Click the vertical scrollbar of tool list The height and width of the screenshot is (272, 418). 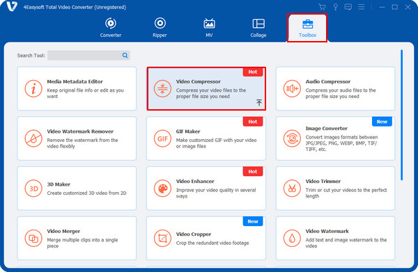point(402,115)
